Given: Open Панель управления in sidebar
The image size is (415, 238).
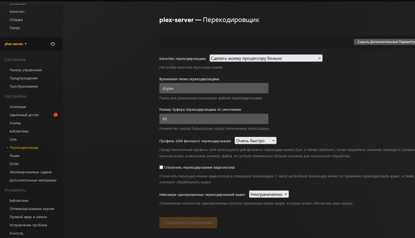Looking at the screenshot, I should click(26, 70).
